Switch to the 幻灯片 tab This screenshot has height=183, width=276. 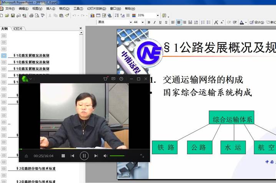(x=18, y=29)
